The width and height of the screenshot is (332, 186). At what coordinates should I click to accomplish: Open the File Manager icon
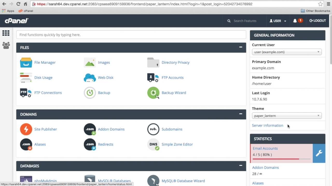click(x=26, y=63)
